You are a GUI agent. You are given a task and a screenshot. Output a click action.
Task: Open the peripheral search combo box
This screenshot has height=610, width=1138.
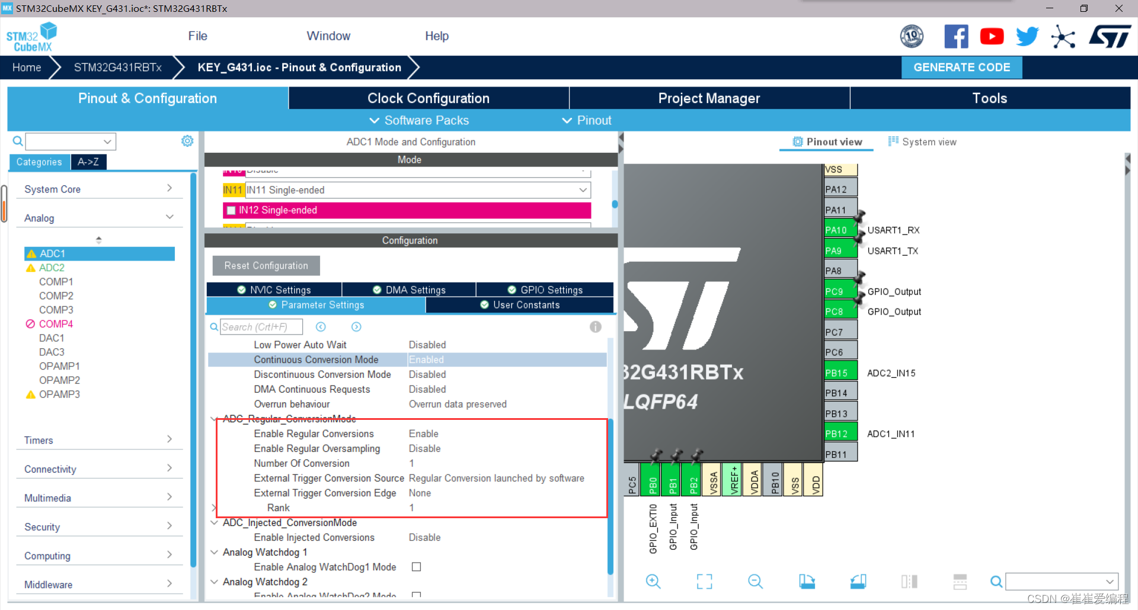(71, 142)
